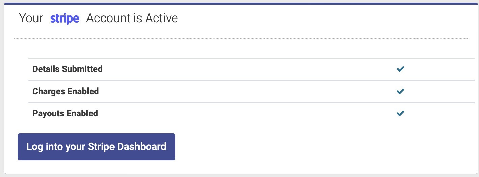Click the Charges Enabled checkmark icon

point(400,91)
